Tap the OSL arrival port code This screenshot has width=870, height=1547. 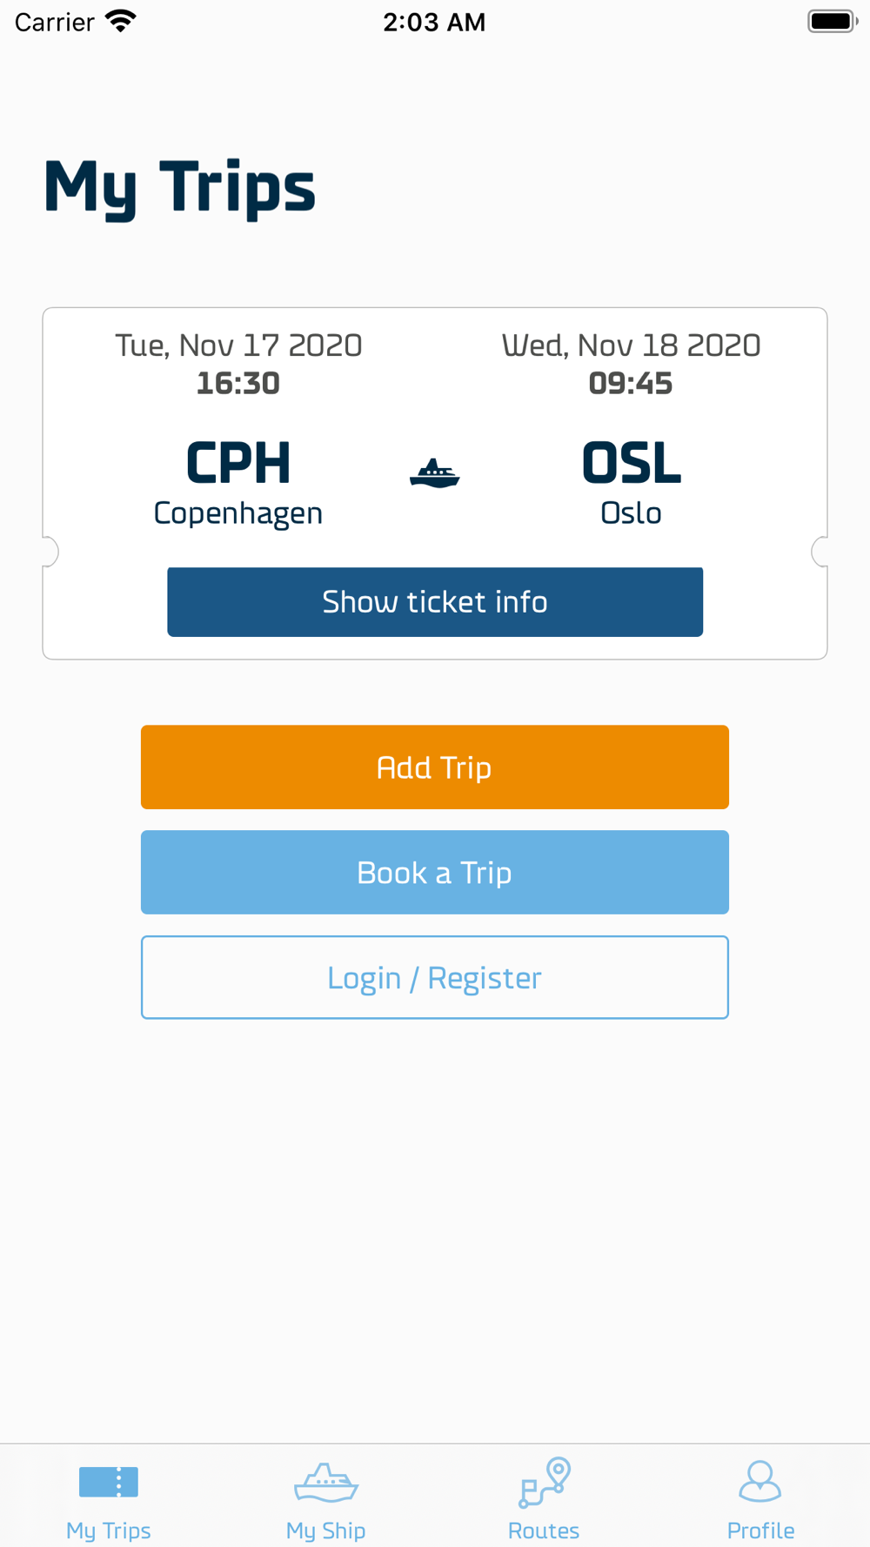(x=631, y=463)
